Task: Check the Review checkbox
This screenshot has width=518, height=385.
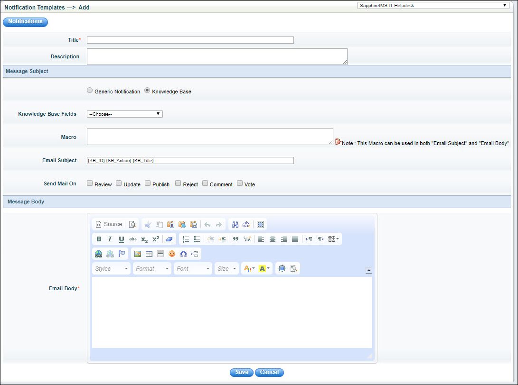Action: [x=90, y=183]
